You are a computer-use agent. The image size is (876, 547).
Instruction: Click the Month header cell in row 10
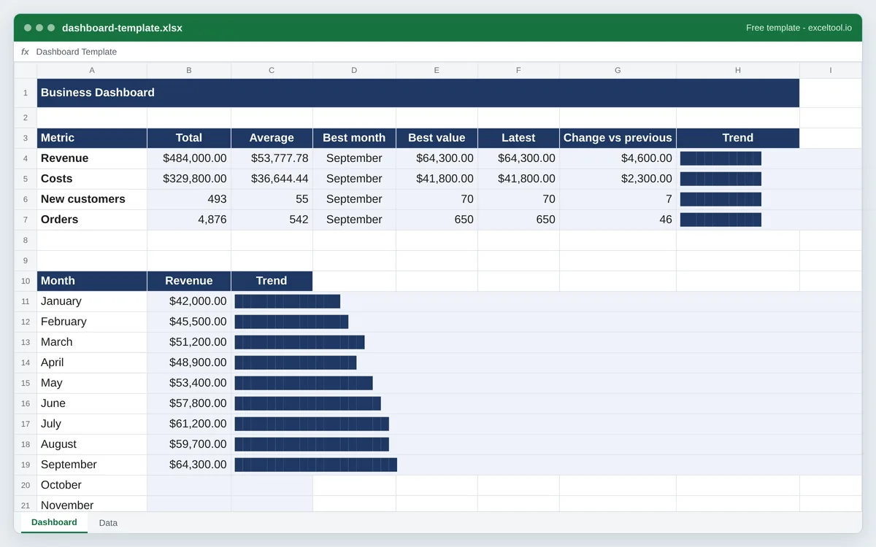coord(92,281)
